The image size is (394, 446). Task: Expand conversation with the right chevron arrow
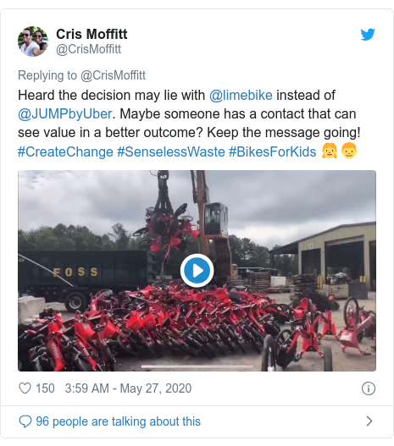coord(369,421)
